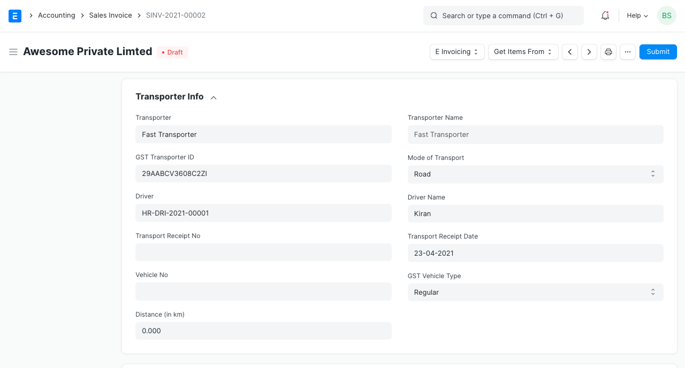Open the app home via the E logo
The image size is (685, 368).
coord(14,16)
